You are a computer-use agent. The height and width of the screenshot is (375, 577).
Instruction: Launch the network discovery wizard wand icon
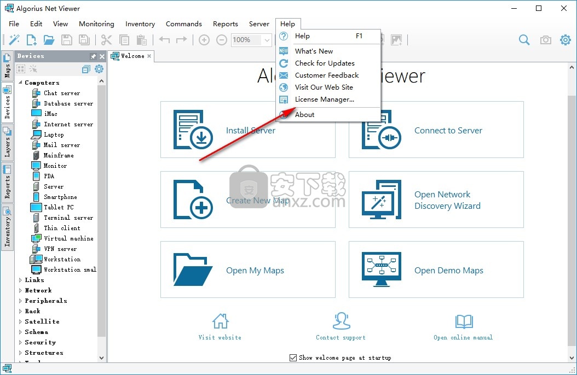pyautogui.click(x=14, y=40)
